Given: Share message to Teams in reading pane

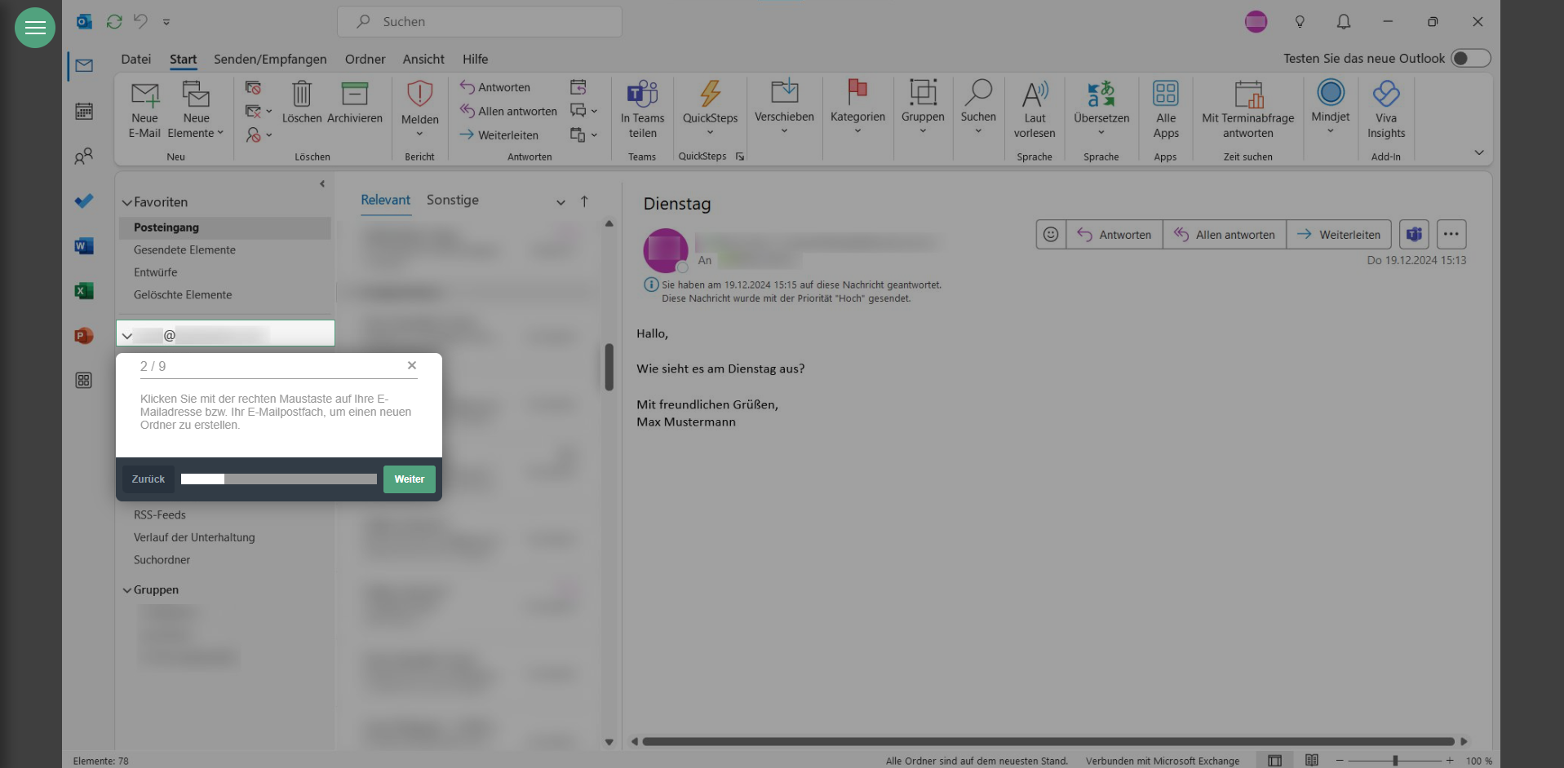Looking at the screenshot, I should (1414, 235).
